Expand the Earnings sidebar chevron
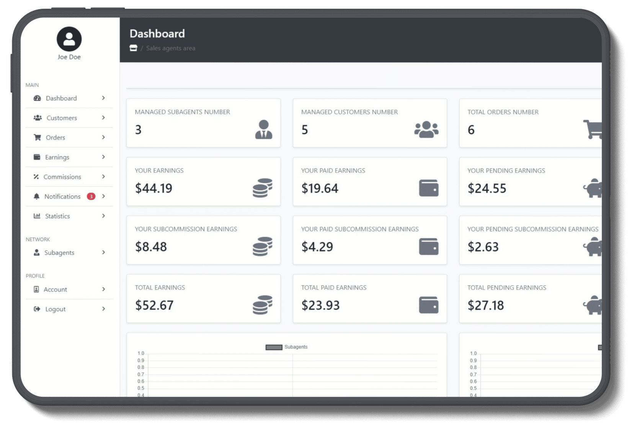Image resolution: width=637 pixels, height=424 pixels. (103, 157)
